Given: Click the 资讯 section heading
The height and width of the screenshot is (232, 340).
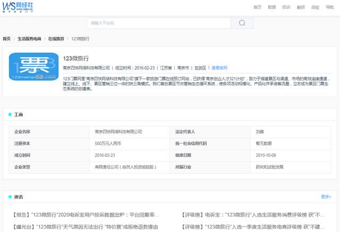Looking at the screenshot, I should [19, 197].
